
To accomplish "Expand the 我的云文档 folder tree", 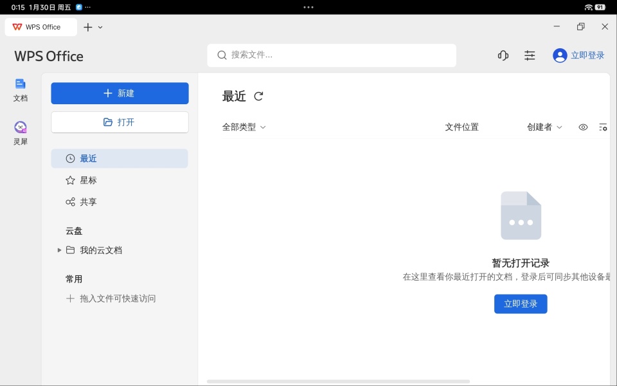I will click(x=59, y=250).
